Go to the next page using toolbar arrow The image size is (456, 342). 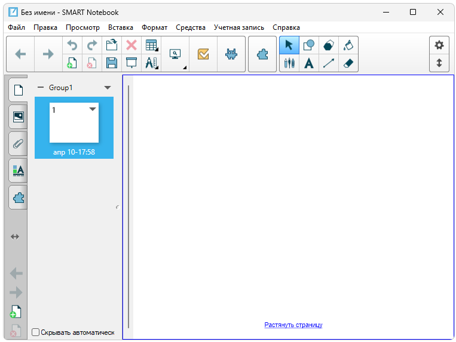coord(48,54)
